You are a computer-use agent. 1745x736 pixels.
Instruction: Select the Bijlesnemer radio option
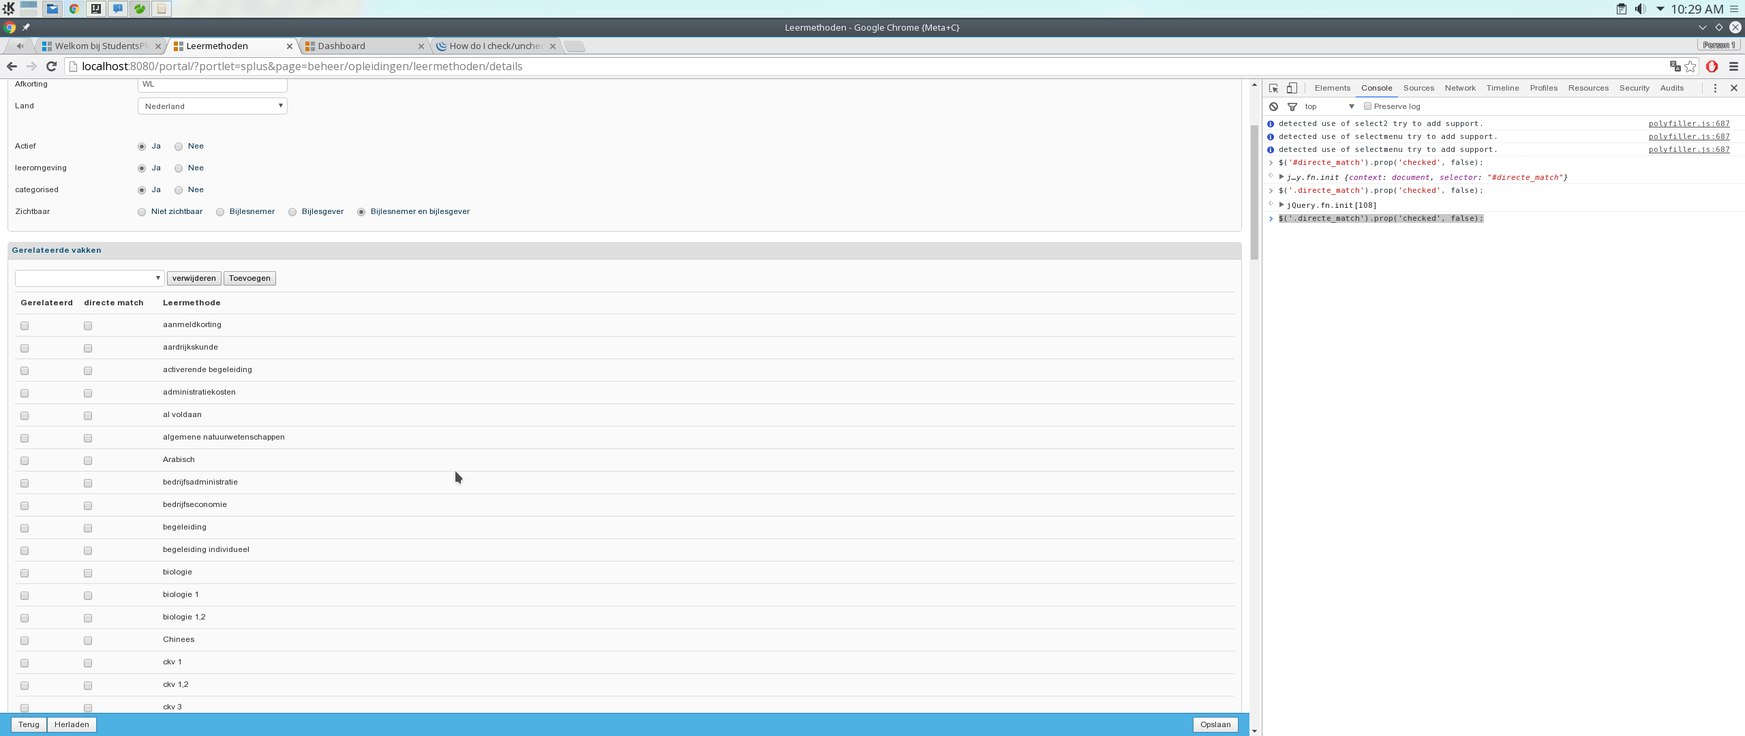(x=220, y=212)
